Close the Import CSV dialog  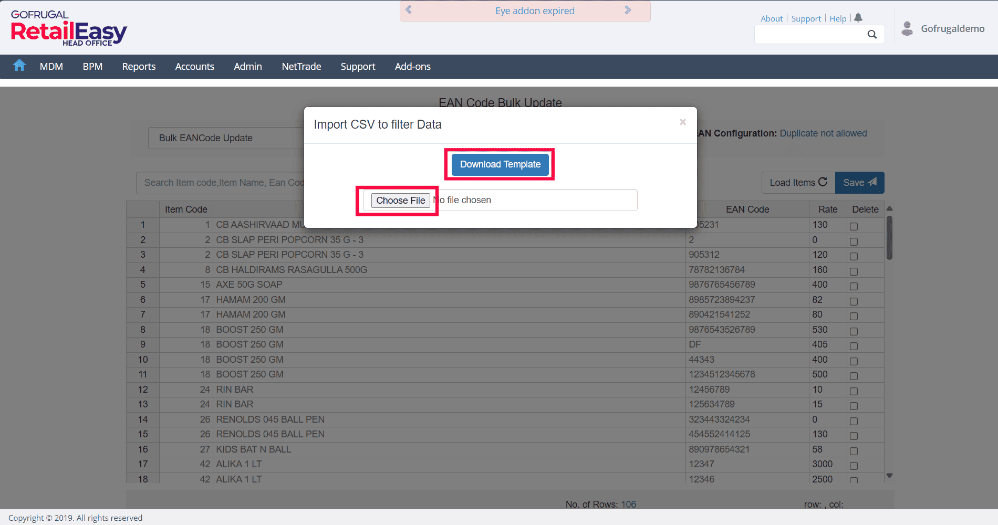[682, 122]
